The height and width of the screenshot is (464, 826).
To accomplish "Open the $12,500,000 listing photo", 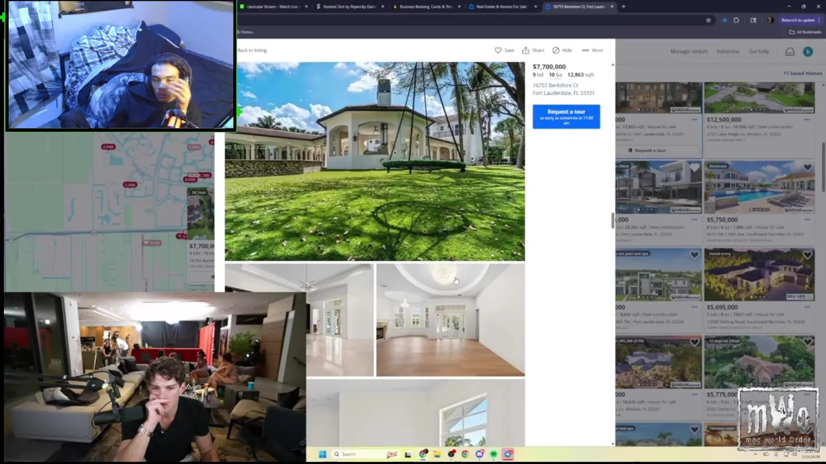I will [x=760, y=98].
